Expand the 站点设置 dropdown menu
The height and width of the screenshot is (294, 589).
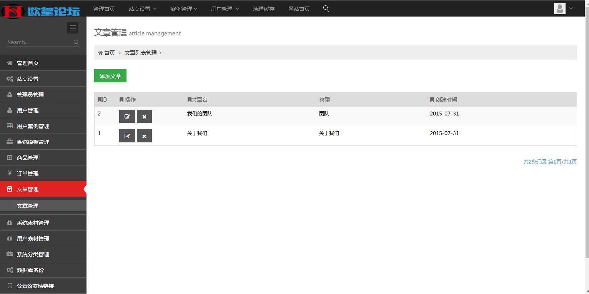(142, 8)
